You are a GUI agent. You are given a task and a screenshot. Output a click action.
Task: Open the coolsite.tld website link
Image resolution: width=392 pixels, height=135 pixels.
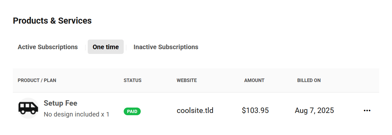pyautogui.click(x=195, y=111)
